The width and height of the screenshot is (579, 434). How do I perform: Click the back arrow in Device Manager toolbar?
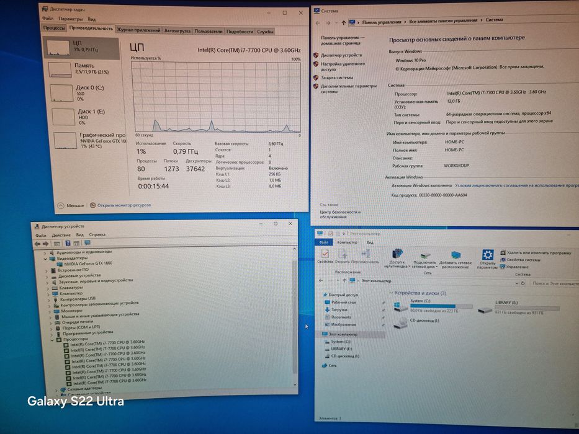[37, 244]
